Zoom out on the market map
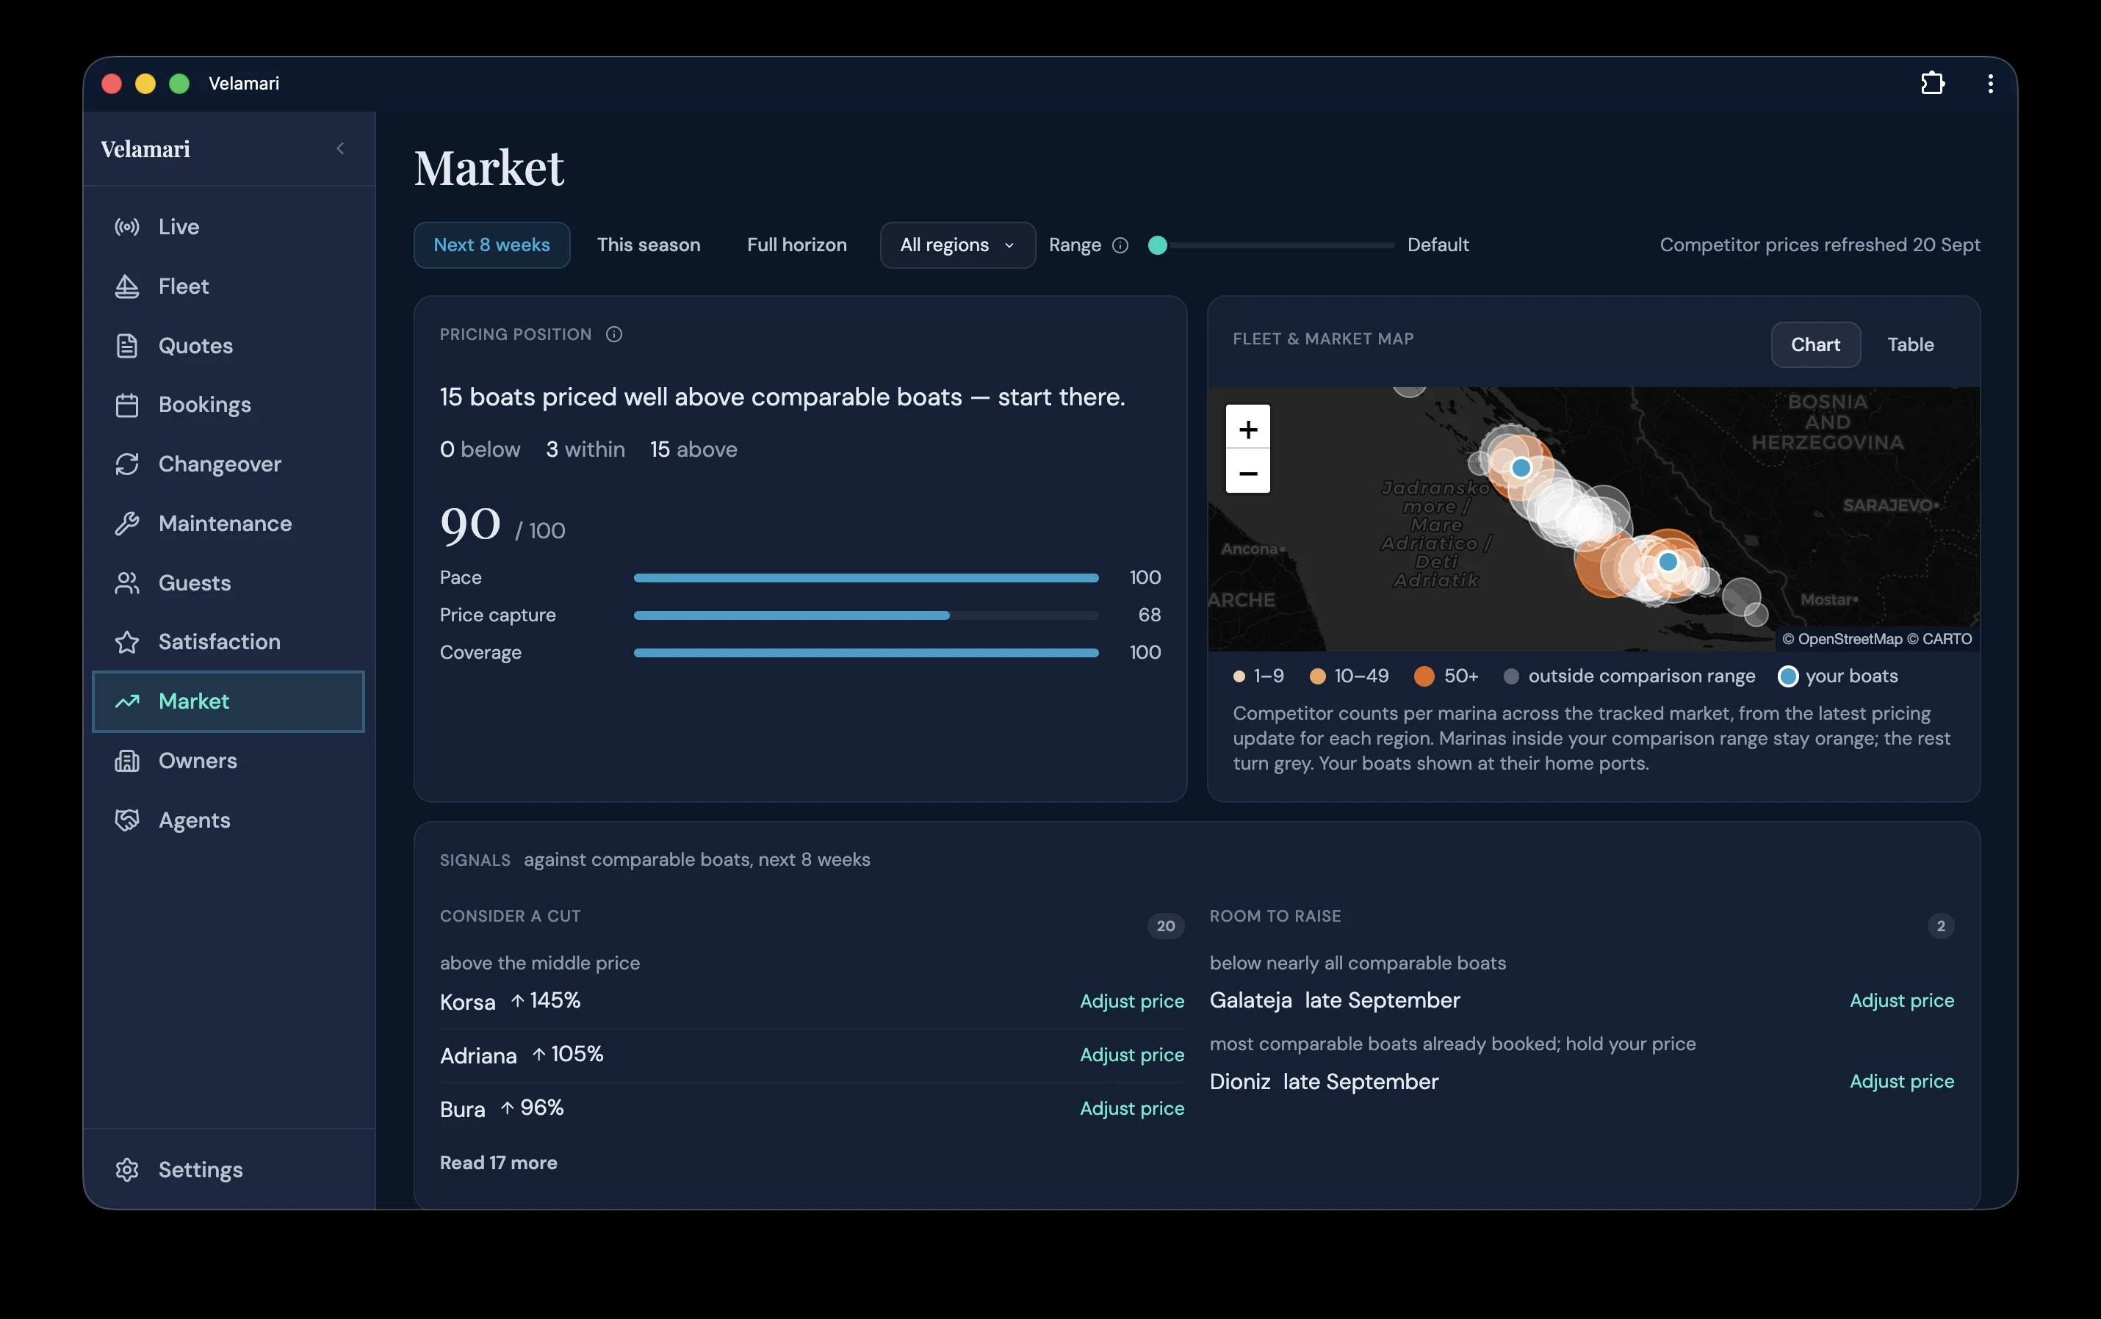Viewport: 2101px width, 1319px height. [1247, 472]
